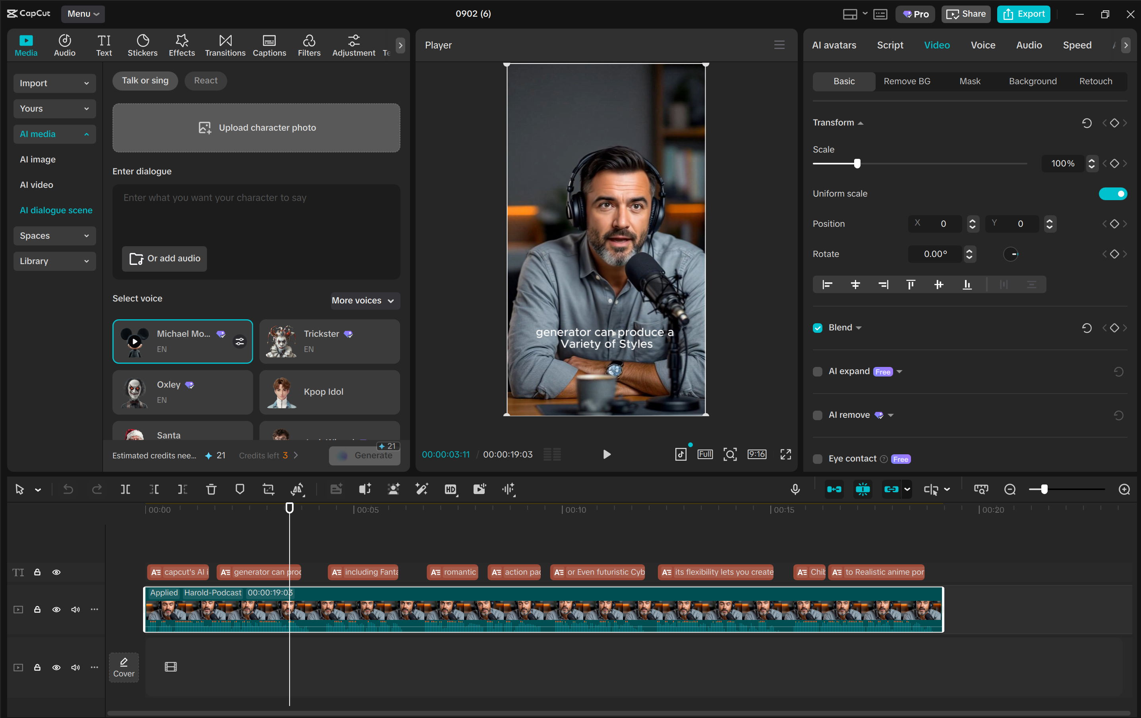1141x718 pixels.
Task: Click the Or add audio button
Action: 164,259
